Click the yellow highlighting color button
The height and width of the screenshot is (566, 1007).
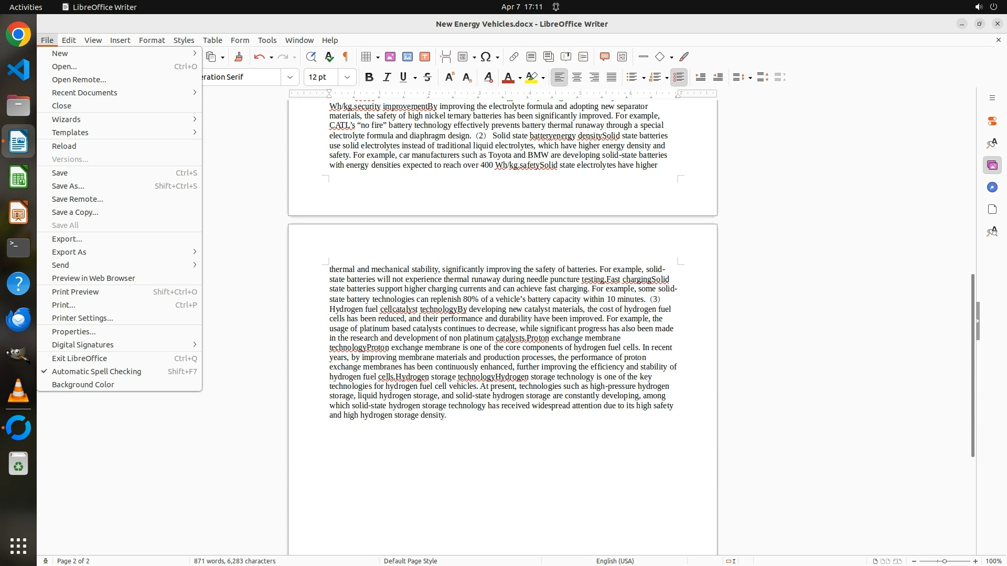pos(531,77)
